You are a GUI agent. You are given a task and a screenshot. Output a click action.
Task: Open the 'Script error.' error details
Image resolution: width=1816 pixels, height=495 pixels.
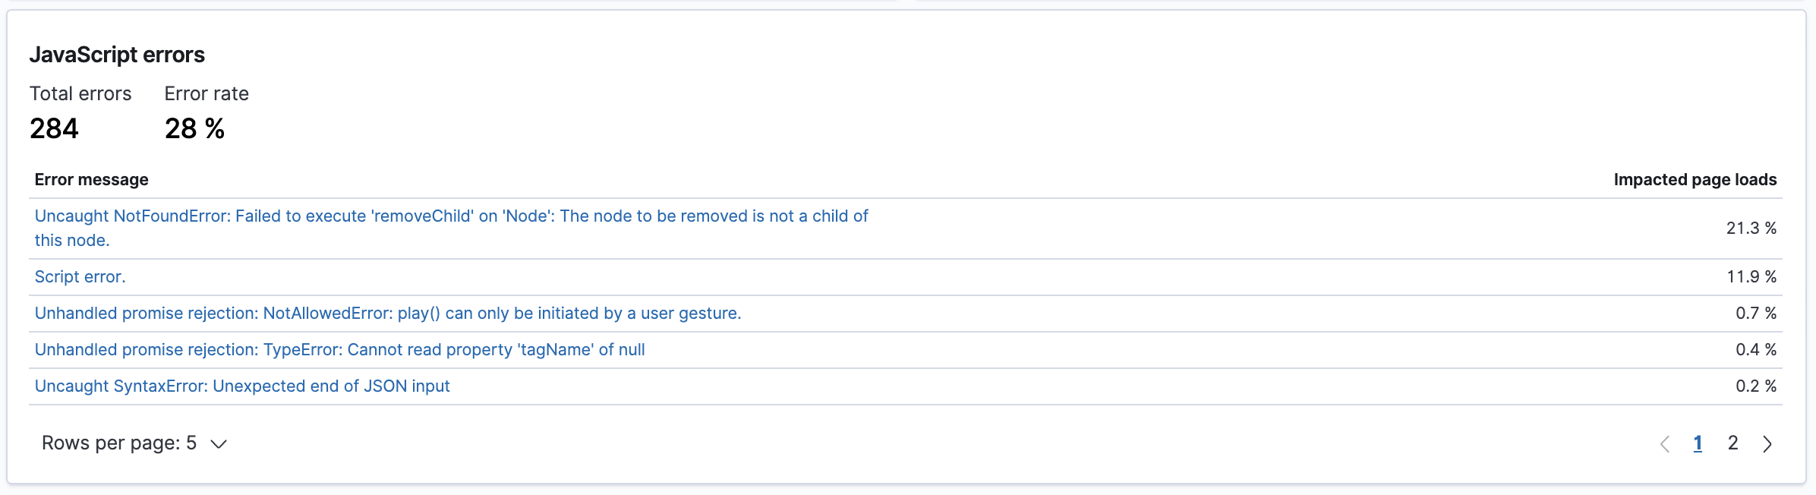79,276
